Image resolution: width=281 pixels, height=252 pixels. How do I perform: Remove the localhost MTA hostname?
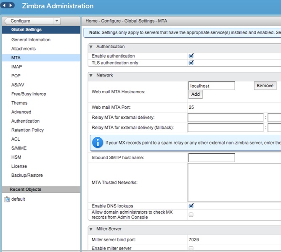pos(265,86)
